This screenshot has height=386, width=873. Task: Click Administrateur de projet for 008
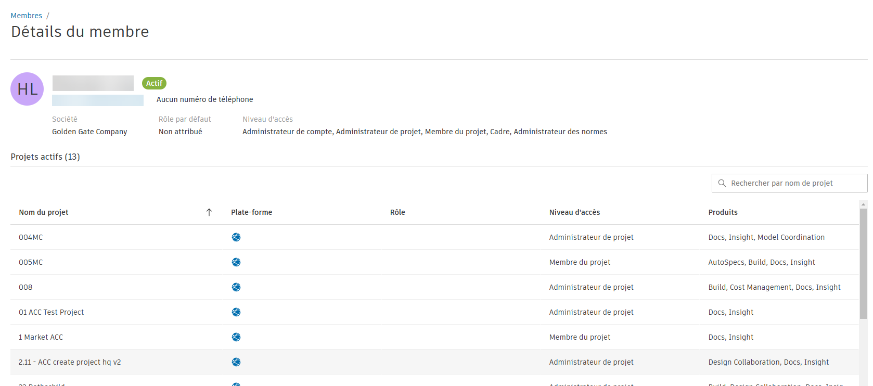[592, 287]
